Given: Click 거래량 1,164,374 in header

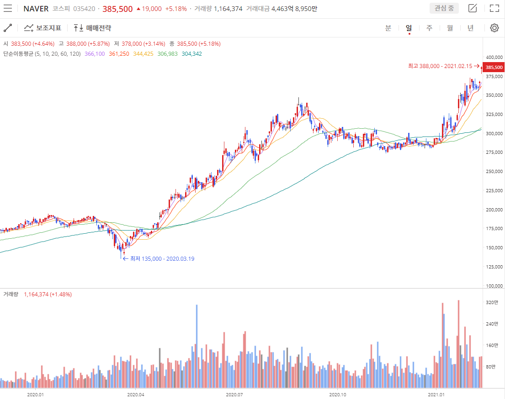Looking at the screenshot, I should click(x=218, y=9).
